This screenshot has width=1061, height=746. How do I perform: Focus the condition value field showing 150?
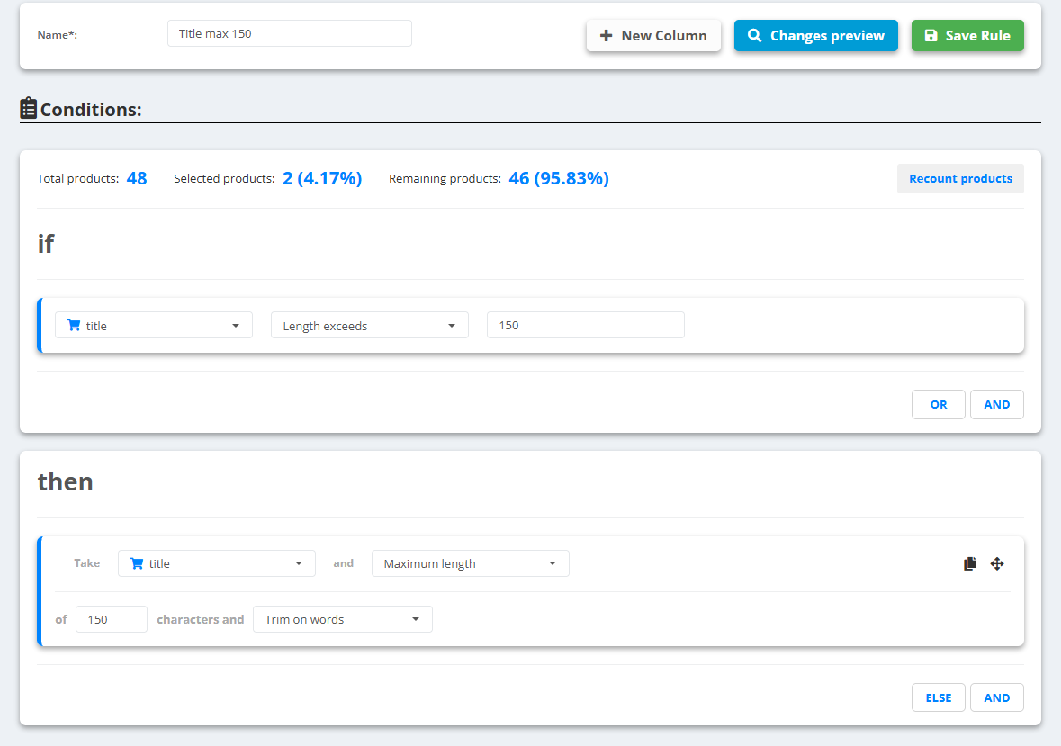(585, 326)
